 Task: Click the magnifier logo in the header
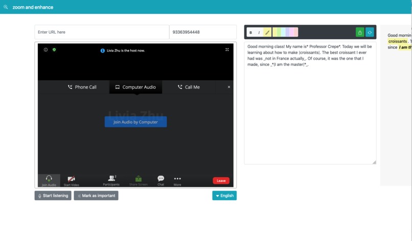pyautogui.click(x=6, y=7)
